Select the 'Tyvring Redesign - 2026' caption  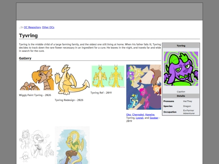click(69, 100)
